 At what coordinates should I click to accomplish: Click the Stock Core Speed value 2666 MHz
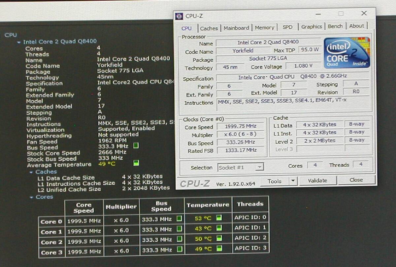tap(112, 152)
